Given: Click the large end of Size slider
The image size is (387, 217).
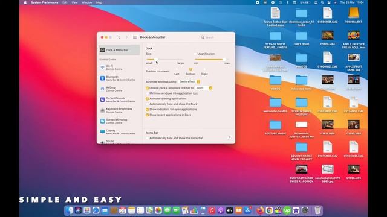Looking at the screenshot, I should [181, 63].
